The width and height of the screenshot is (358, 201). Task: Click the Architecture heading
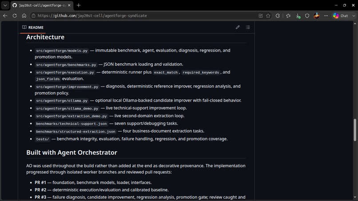click(x=45, y=37)
